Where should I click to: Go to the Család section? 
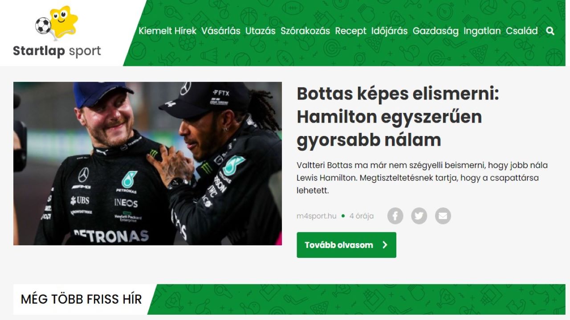522,31
